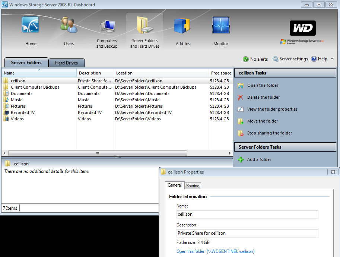Click the blue Help question mark icon
The image size is (340, 257).
click(x=314, y=59)
